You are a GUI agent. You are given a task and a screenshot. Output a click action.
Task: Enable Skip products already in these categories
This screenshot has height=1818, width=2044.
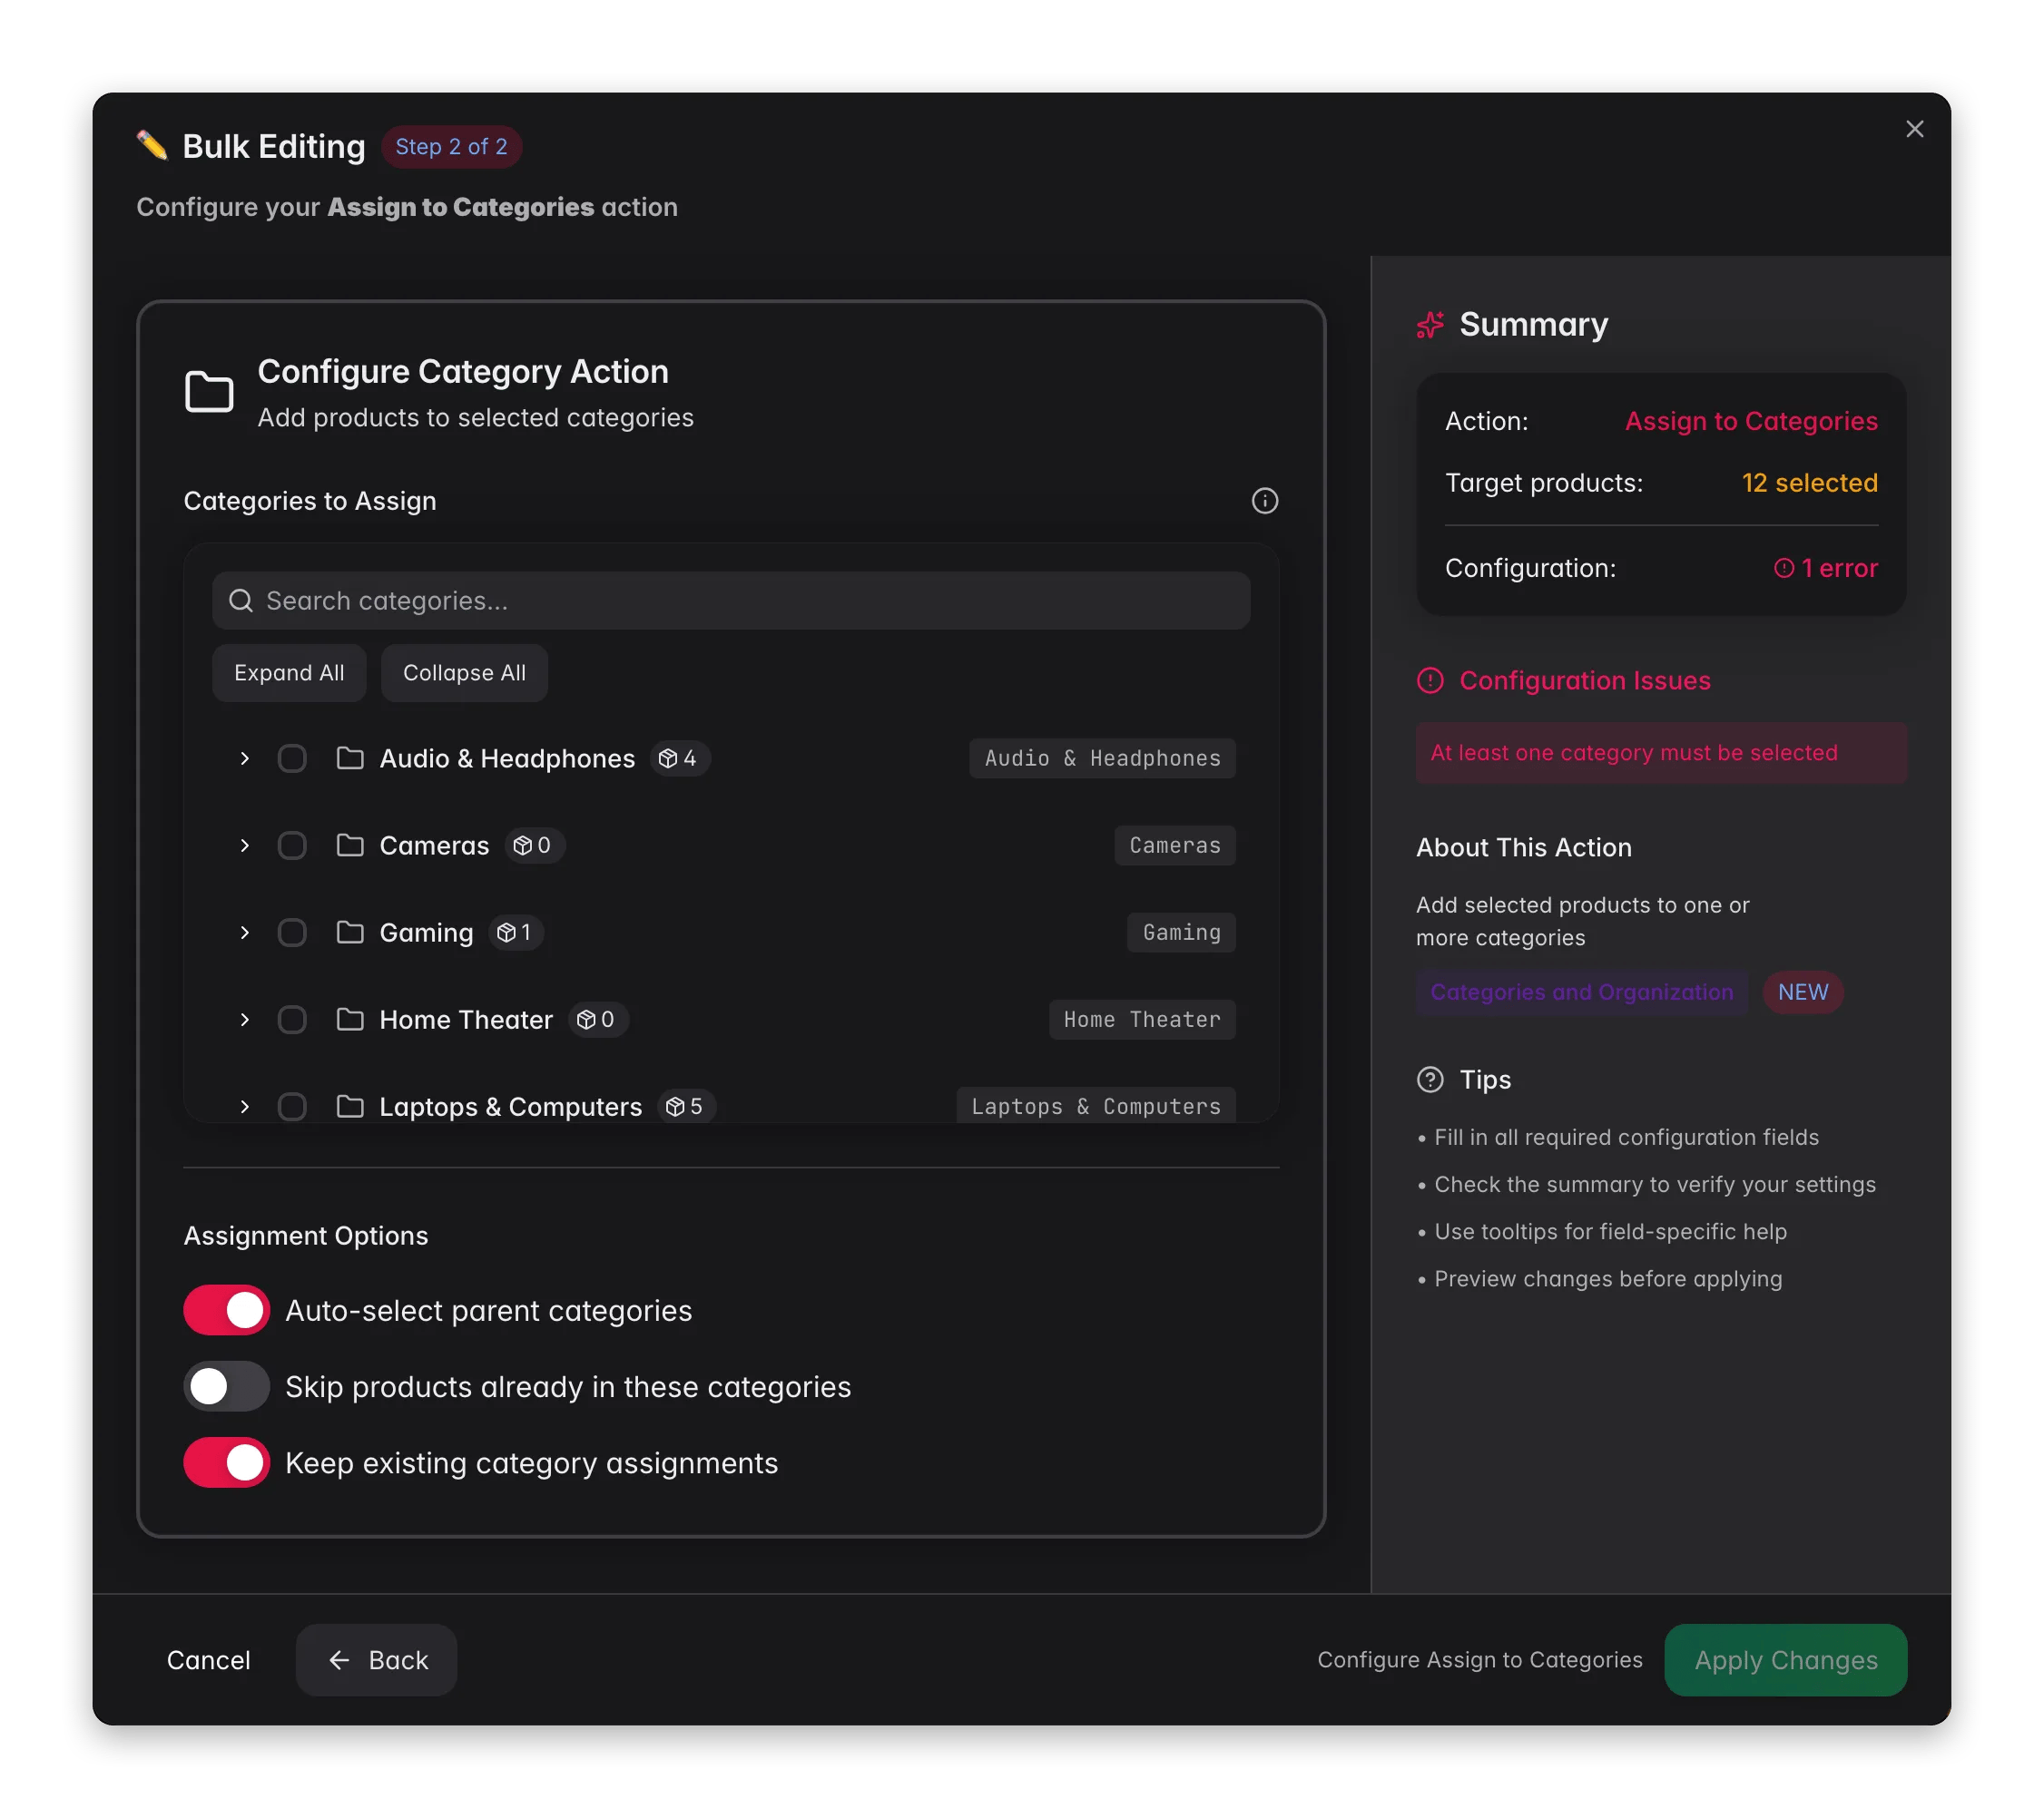pos(226,1386)
